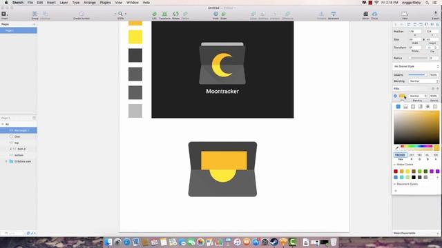Click the Position X input field
Image resolution: width=442 pixels, height=248 pixels.
pyautogui.click(x=415, y=32)
